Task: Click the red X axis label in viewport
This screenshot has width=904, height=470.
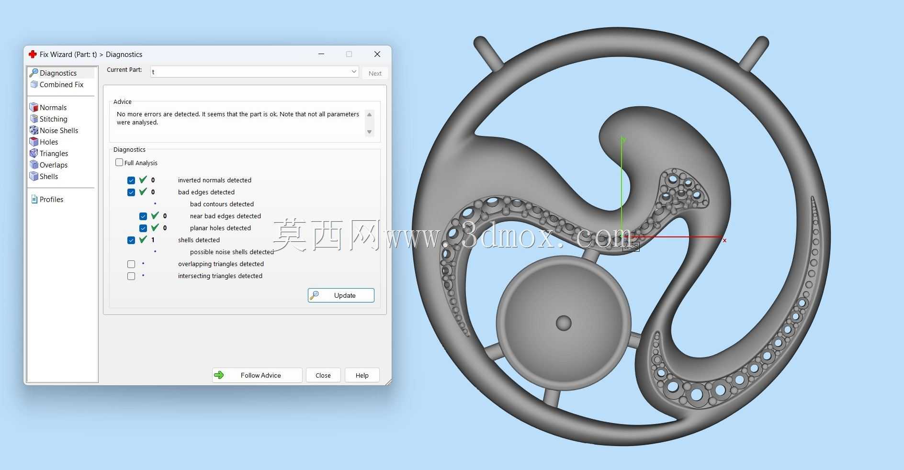Action: (724, 240)
